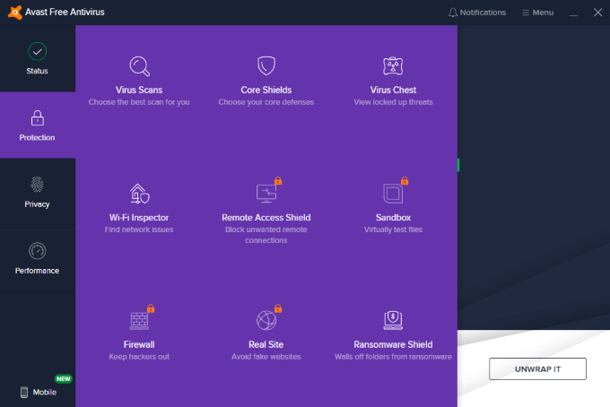Select the Protection tab label
610x407 pixels.
point(38,138)
